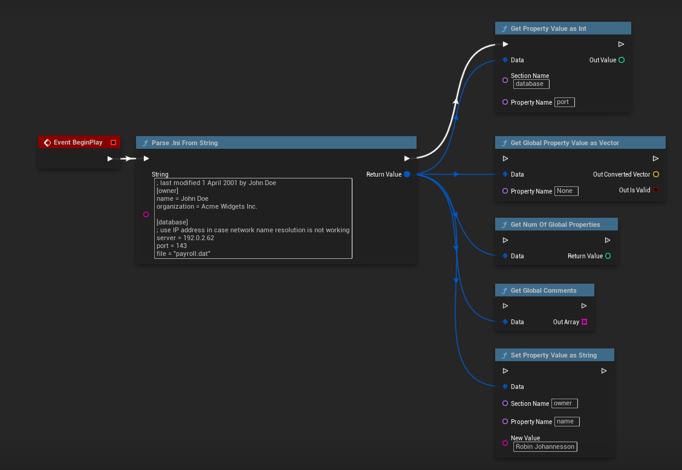Select the Get Num Of Global Properties node header
Image resolution: width=682 pixels, height=470 pixels.
coord(555,224)
